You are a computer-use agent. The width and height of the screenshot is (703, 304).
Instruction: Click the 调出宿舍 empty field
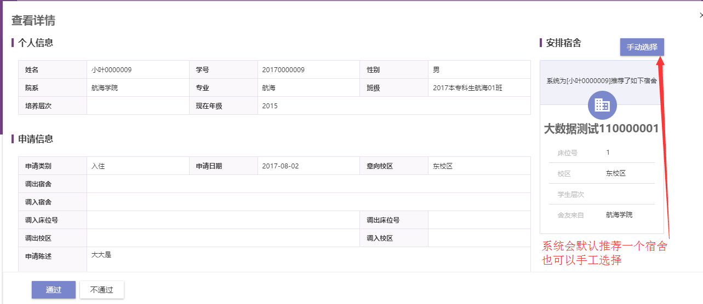click(308, 184)
